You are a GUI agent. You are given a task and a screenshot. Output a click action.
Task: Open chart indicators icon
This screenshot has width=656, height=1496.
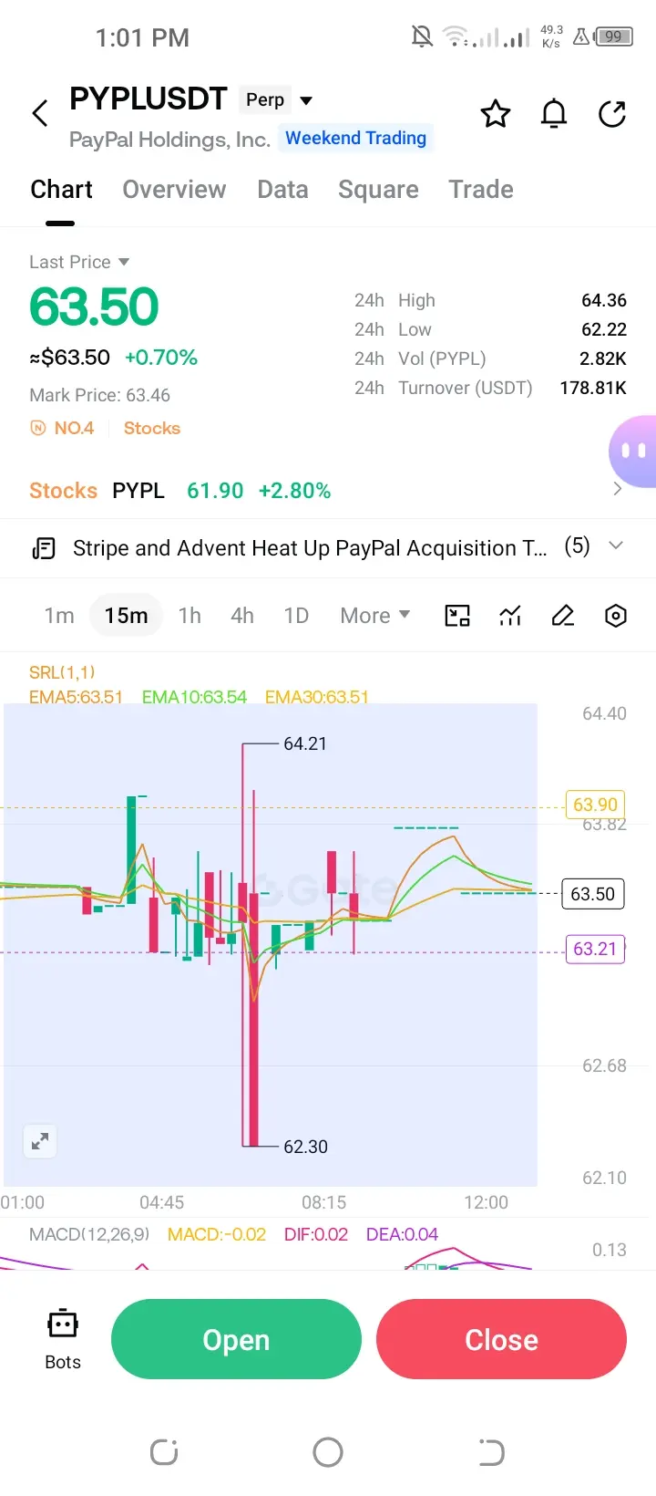[x=510, y=616]
